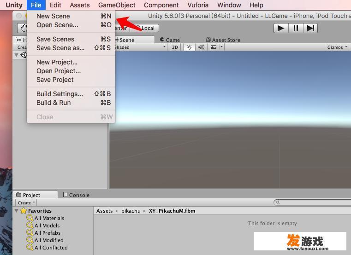Screen dimensions: 351x255
Task: Click search icon beside All Conflicted
Action: point(30,247)
